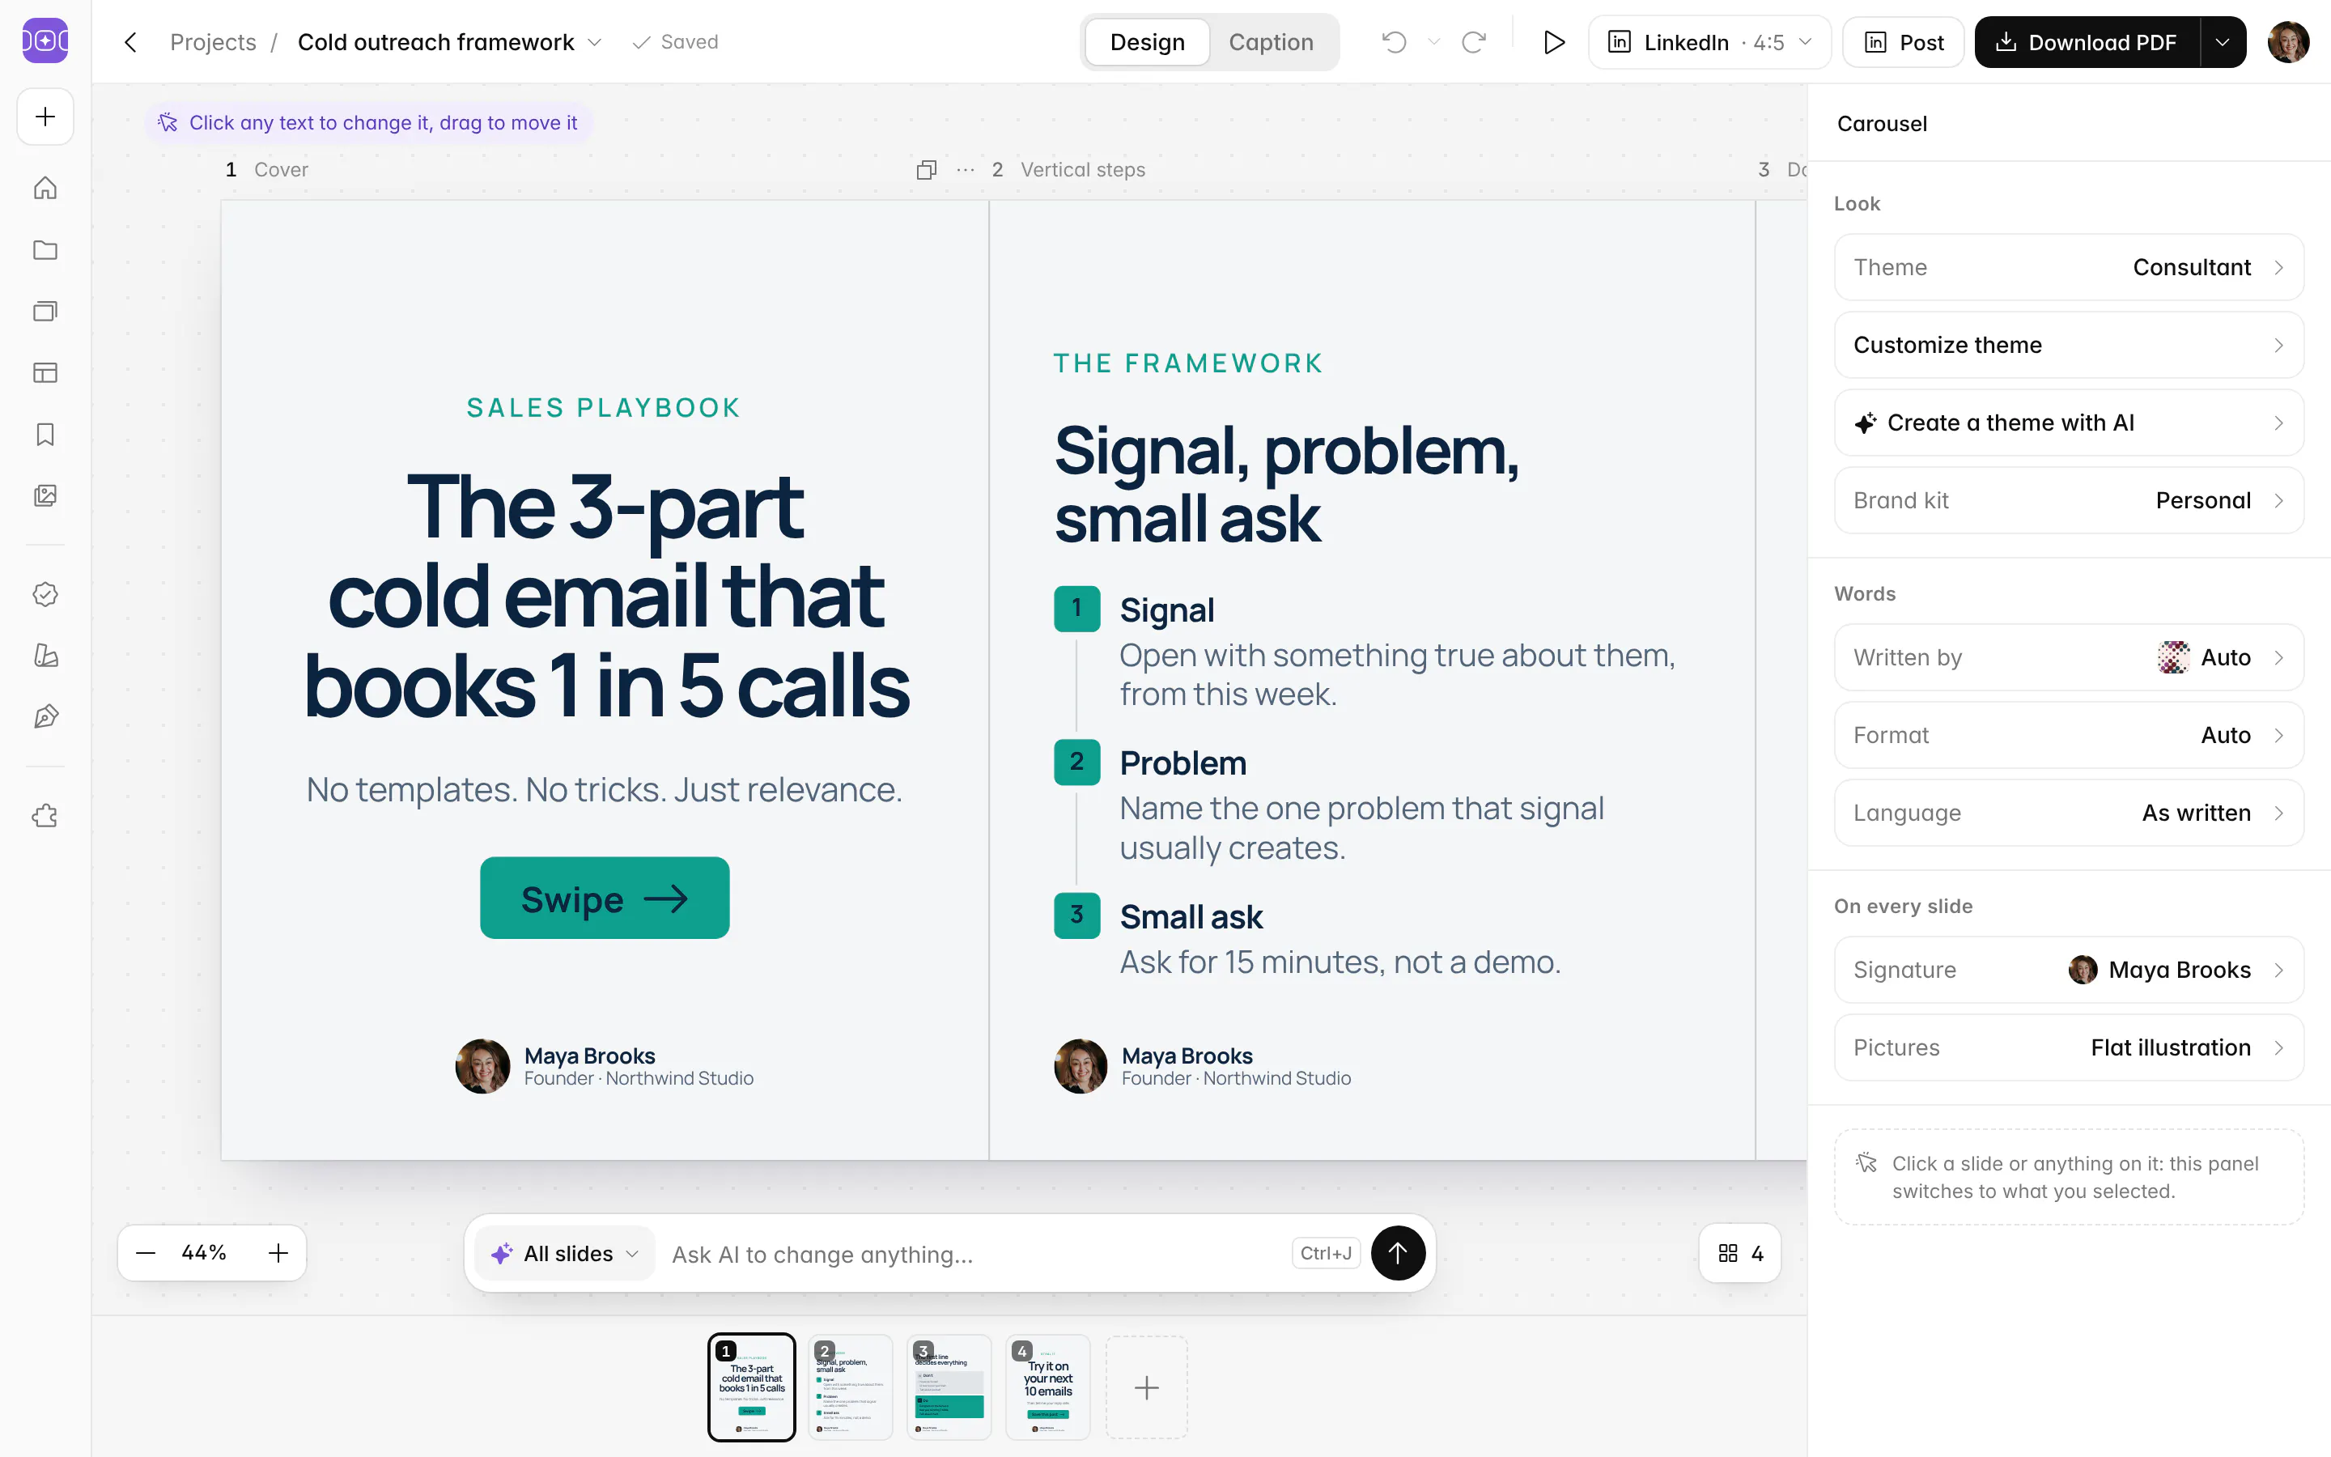Open the Cold outreach framework title dropdown

click(594, 42)
